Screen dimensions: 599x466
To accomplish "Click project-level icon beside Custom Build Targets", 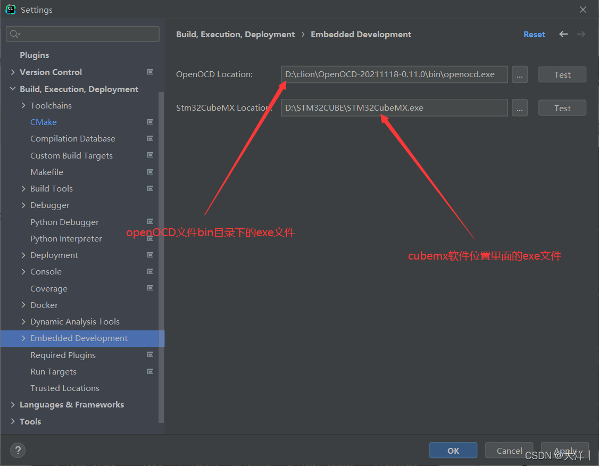I will 151,155.
